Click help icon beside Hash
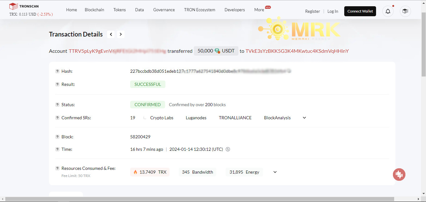The height and width of the screenshot is (202, 426). tap(57, 71)
